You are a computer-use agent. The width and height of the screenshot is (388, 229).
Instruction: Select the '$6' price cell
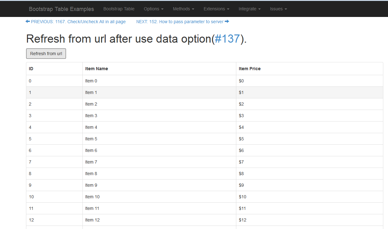[310, 150]
